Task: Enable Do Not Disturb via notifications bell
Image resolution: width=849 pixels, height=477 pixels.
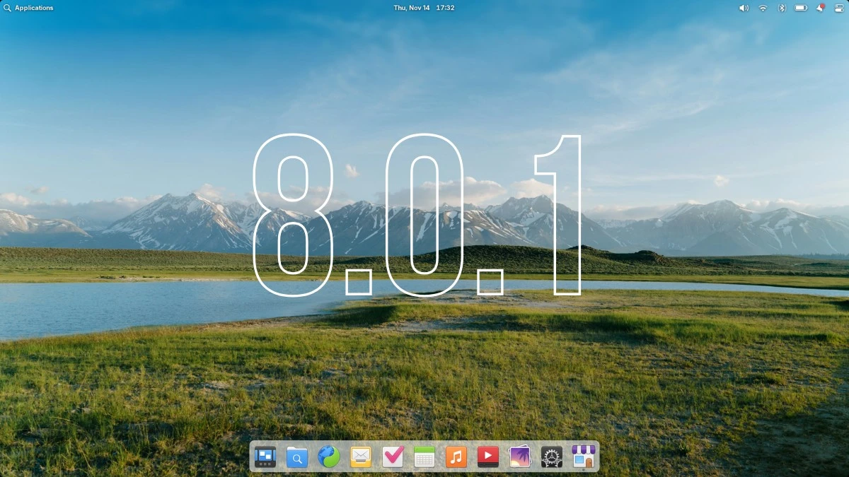Action: tap(820, 8)
